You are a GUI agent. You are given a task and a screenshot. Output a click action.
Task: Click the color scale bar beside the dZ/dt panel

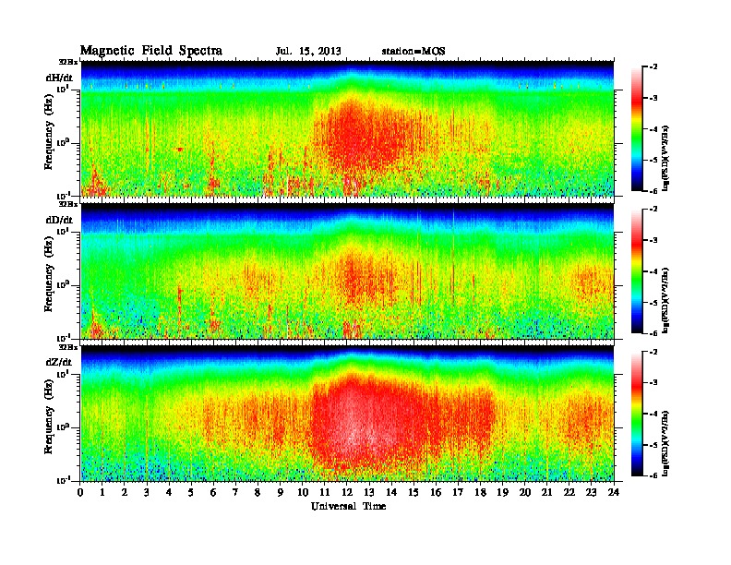(x=637, y=414)
